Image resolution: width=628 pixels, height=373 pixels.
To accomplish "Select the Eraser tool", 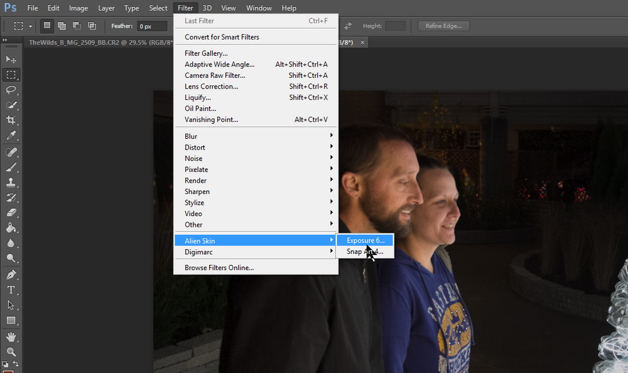I will coord(11,213).
